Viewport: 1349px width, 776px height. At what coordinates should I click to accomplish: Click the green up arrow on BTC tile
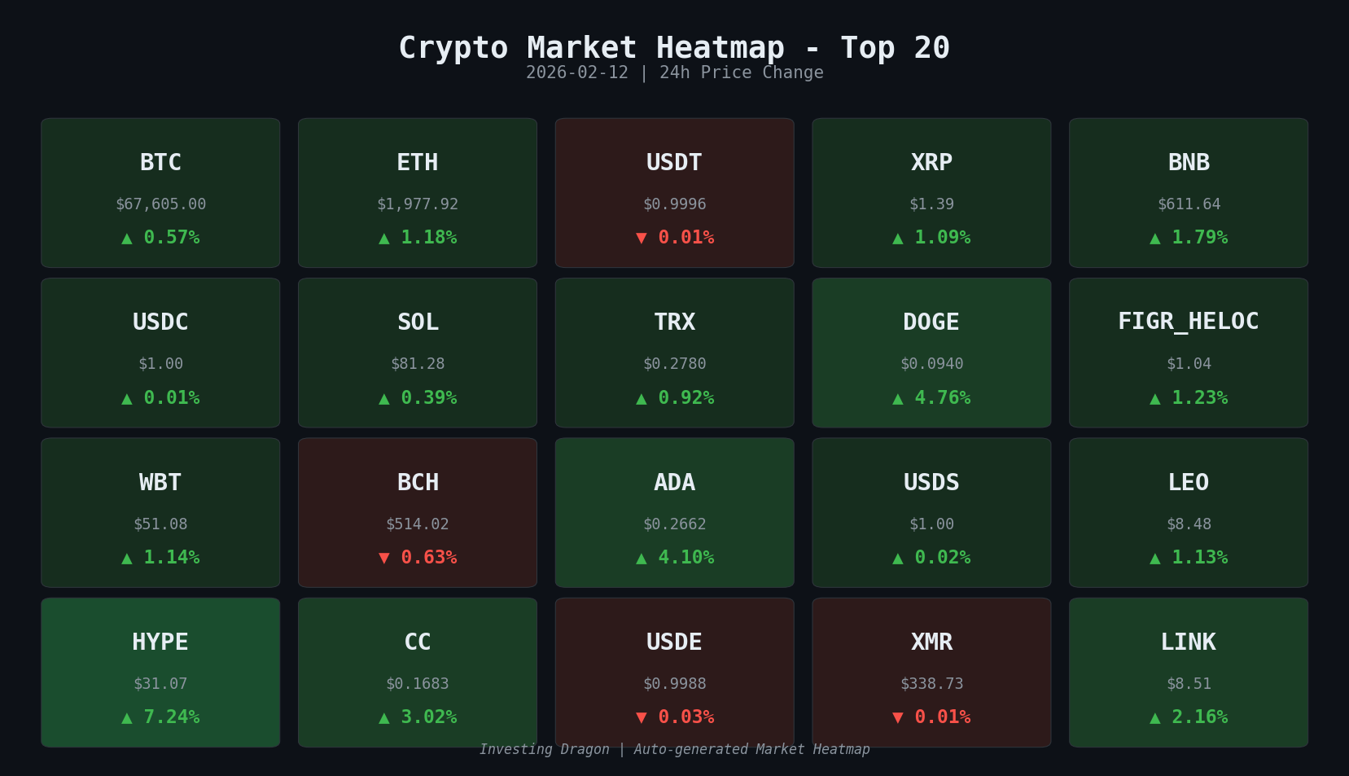[127, 239]
